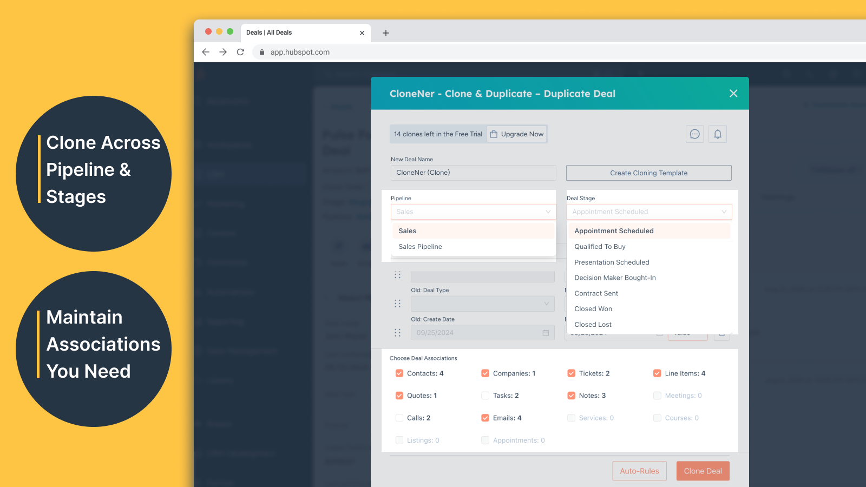Open the chat message icon in the modal
This screenshot has height=487, width=866.
695,134
